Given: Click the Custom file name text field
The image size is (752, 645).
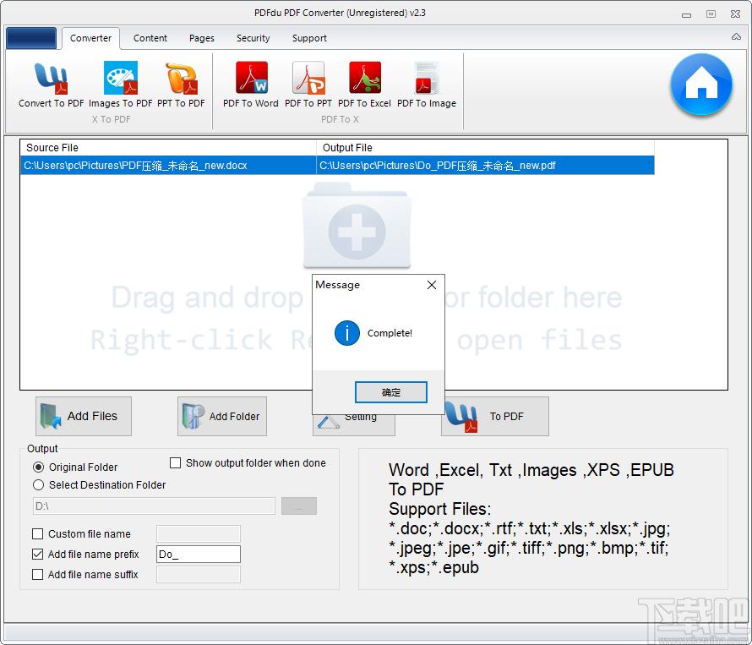Looking at the screenshot, I should pyautogui.click(x=199, y=533).
